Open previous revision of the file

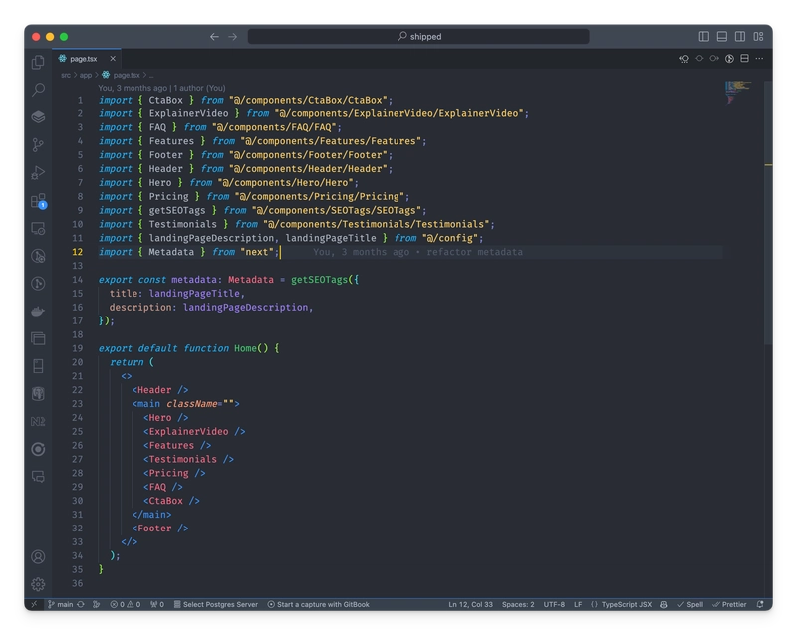point(684,59)
